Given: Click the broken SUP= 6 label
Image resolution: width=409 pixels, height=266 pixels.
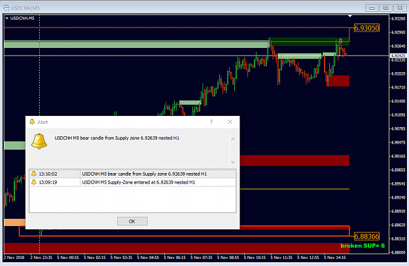Looking at the screenshot, I should coord(363,246).
